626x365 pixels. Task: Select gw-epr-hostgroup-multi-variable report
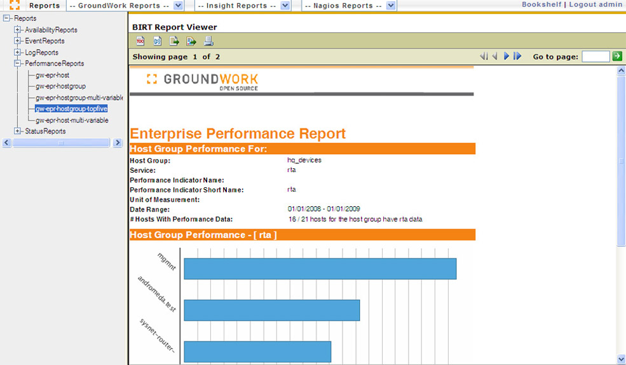point(79,97)
